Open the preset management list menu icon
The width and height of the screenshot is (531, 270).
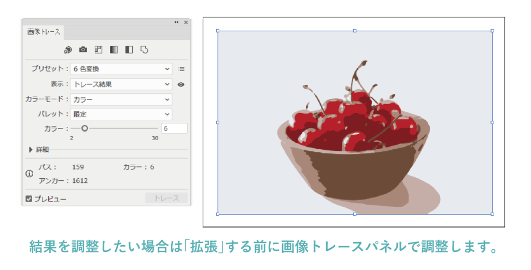pyautogui.click(x=181, y=69)
